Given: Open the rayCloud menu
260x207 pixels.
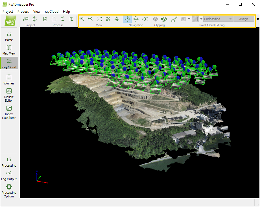Looking at the screenshot, I should click(x=51, y=12).
